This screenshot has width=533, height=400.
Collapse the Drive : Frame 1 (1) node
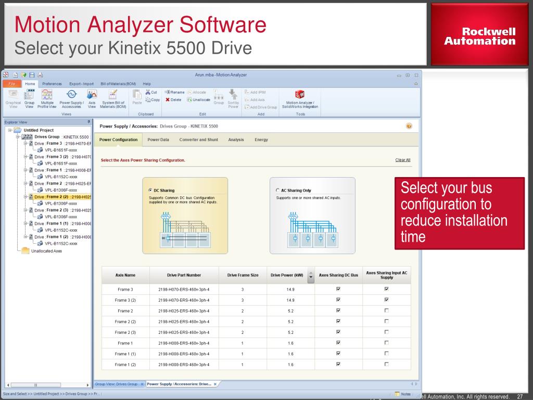[x=26, y=223]
